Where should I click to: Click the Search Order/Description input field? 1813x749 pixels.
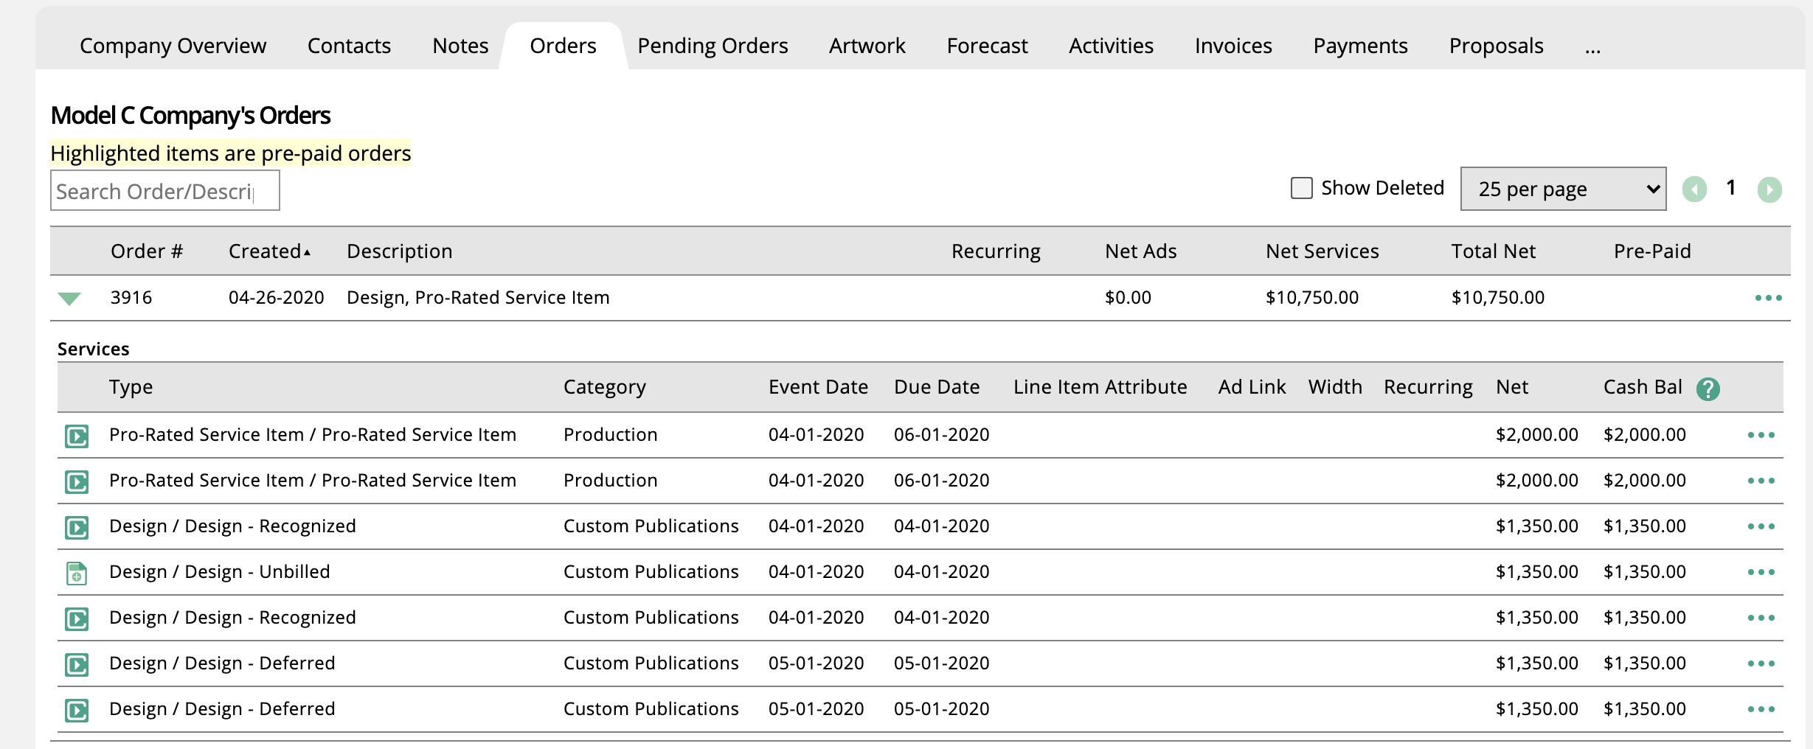[164, 191]
